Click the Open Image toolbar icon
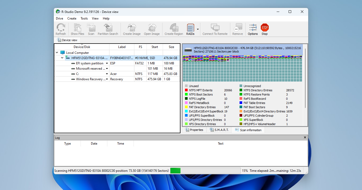362x190 pixels. [152, 29]
